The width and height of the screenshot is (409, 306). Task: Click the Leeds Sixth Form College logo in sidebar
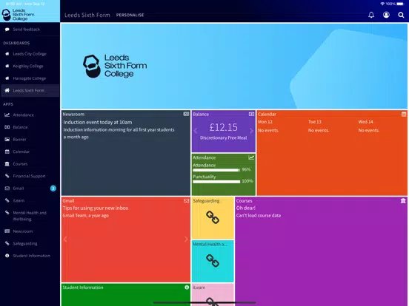(x=18, y=15)
